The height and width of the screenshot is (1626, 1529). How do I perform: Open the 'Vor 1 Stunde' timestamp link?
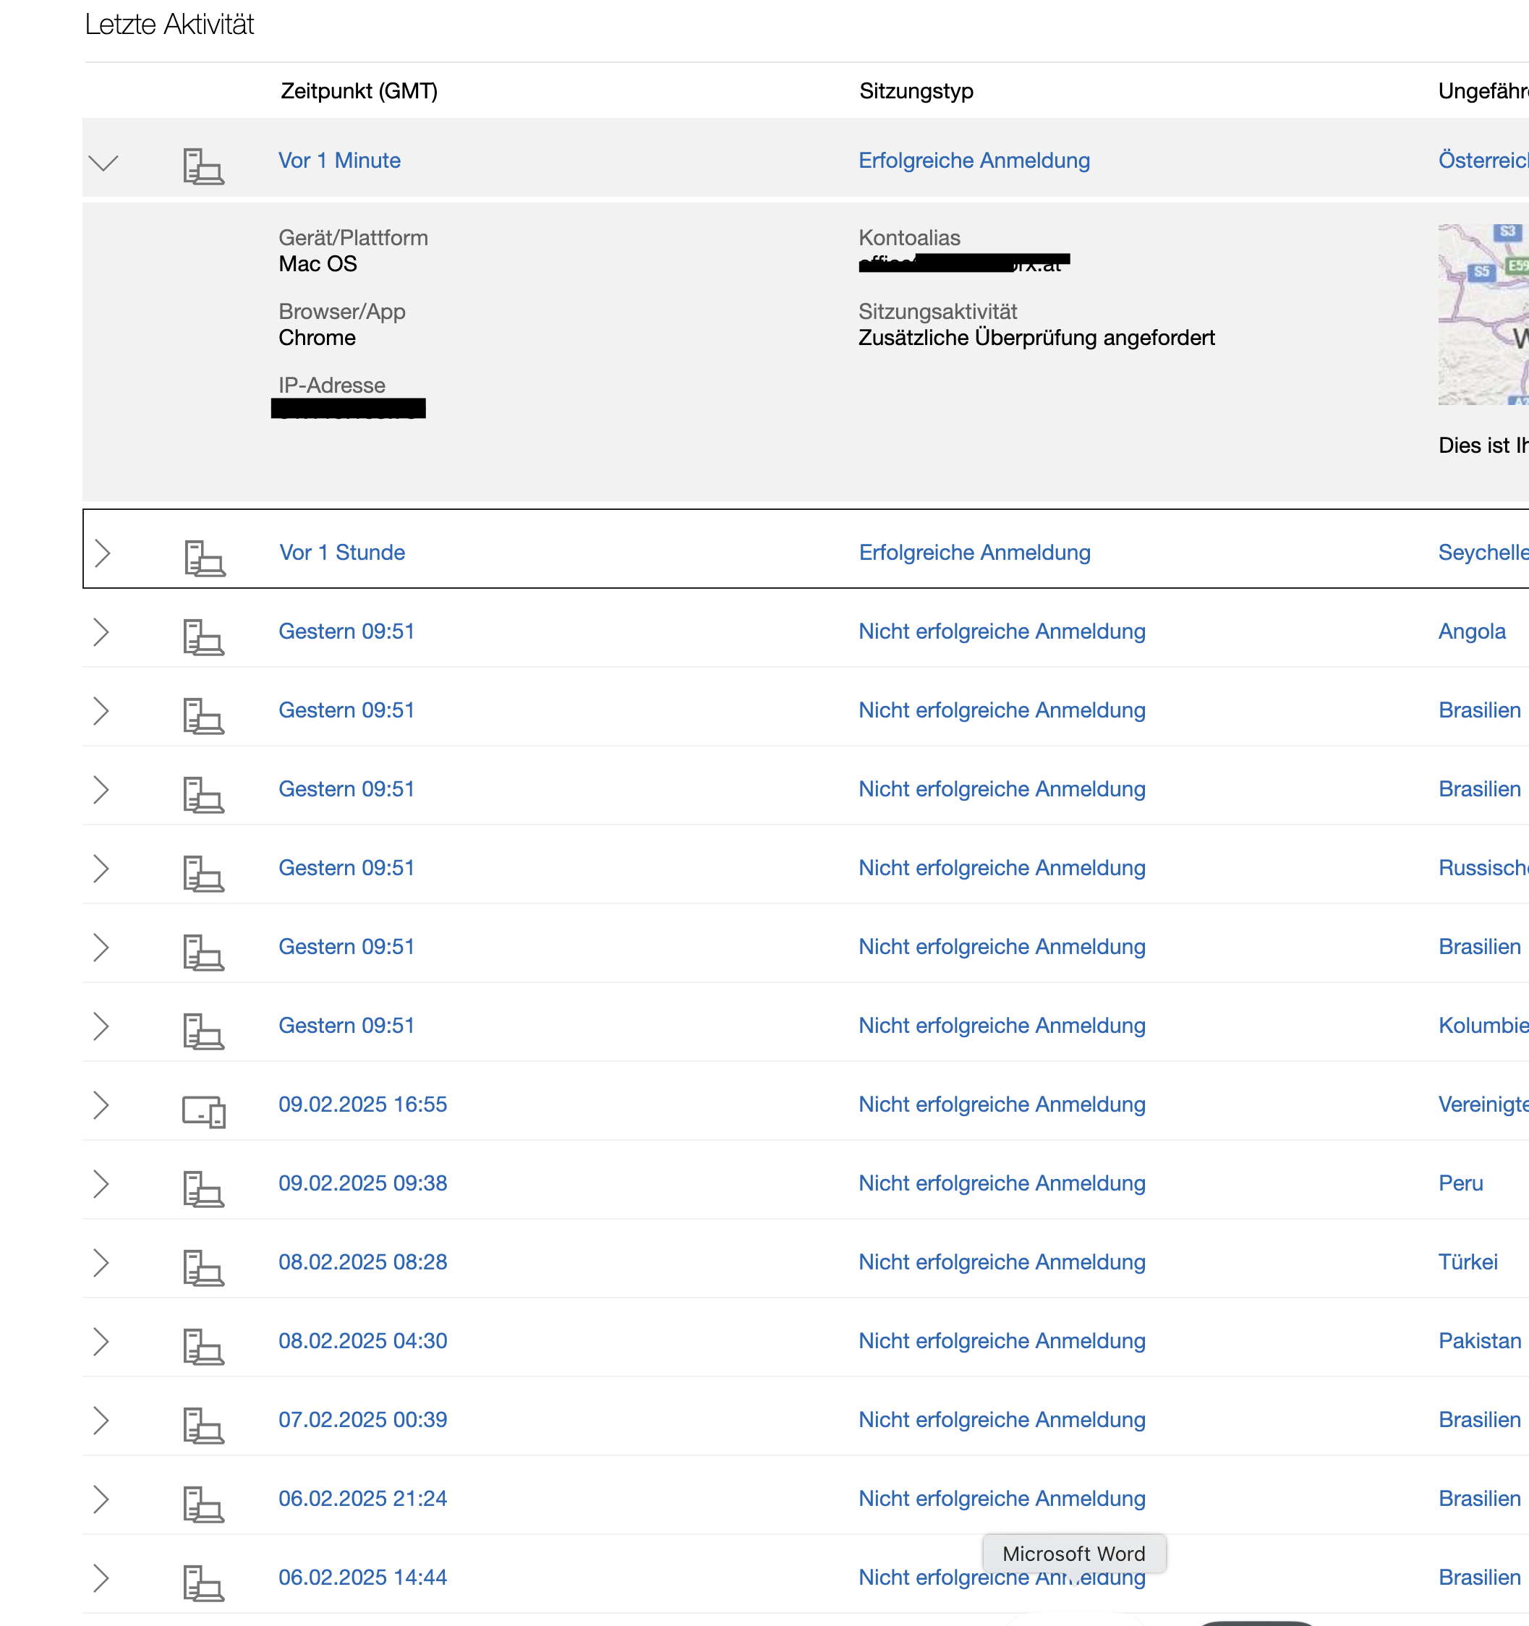[342, 553]
